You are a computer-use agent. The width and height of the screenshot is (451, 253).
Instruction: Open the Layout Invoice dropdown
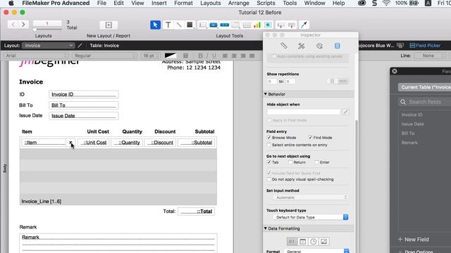click(48, 45)
